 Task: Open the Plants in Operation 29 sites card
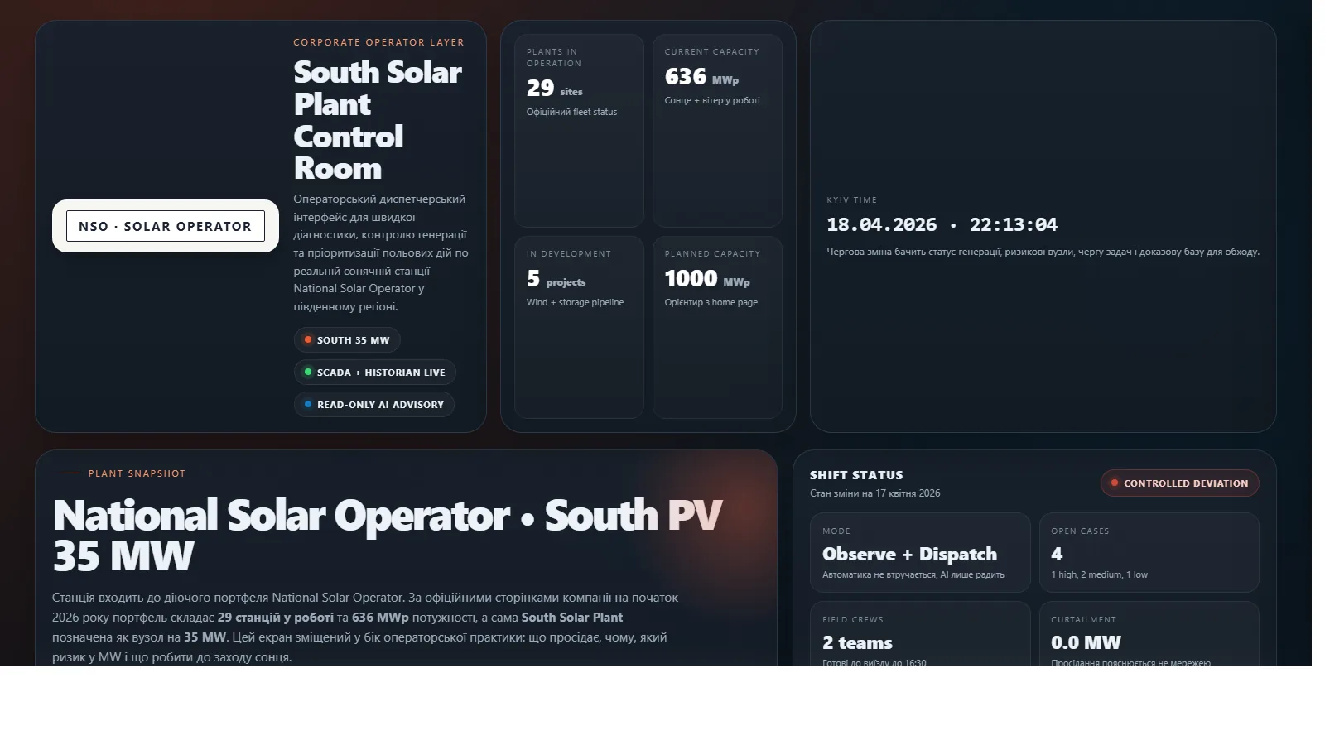579,131
